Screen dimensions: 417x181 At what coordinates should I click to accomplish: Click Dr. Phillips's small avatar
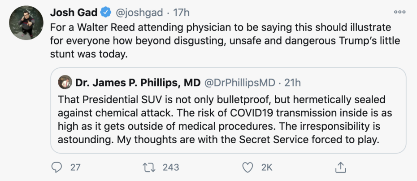coord(65,82)
